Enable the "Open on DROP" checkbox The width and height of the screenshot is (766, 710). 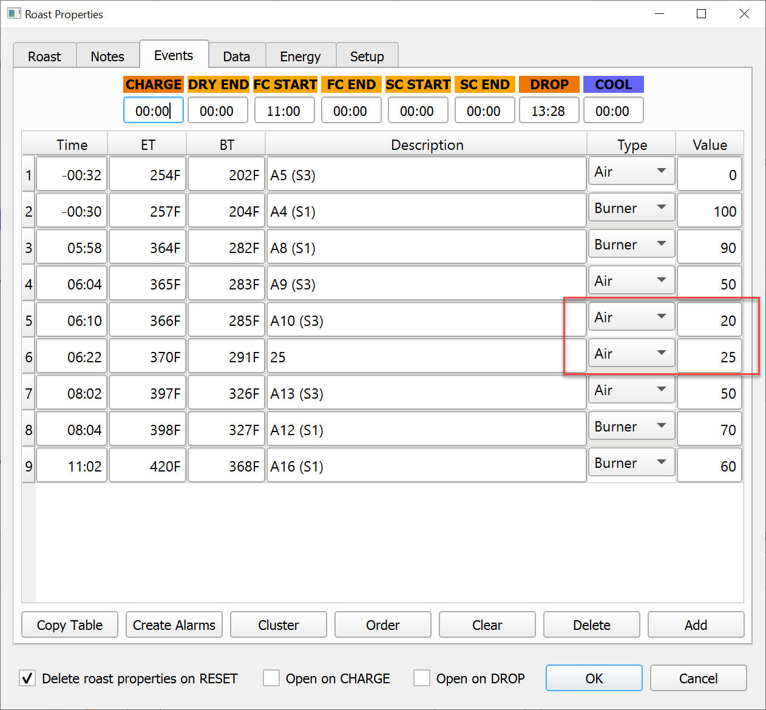422,678
